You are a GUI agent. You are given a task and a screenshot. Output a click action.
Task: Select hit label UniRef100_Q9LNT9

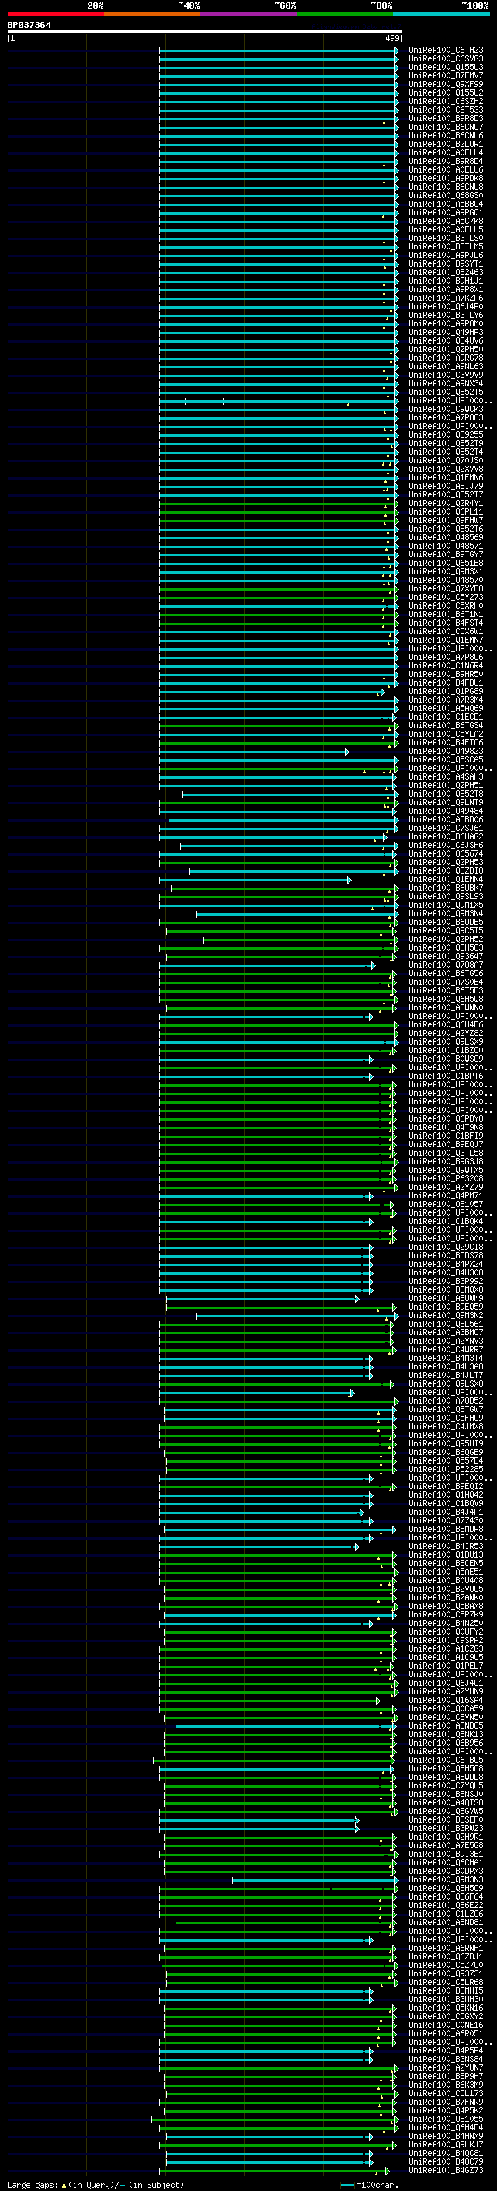(445, 802)
